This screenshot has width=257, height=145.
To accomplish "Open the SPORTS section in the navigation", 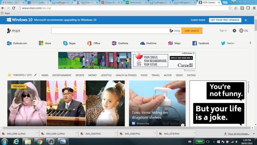I will pos(80,75).
